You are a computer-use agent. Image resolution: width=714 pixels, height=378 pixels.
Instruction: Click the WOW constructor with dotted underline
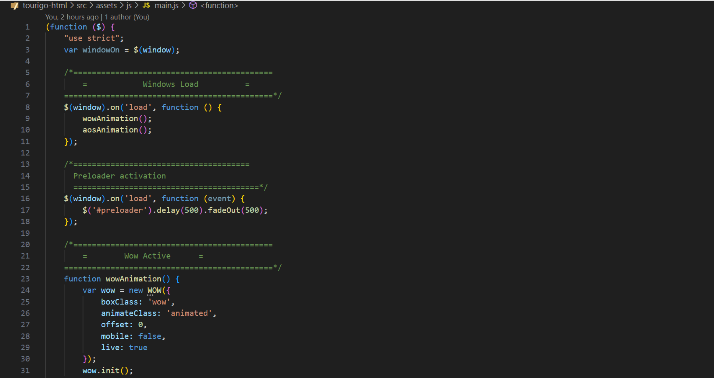(x=155, y=290)
